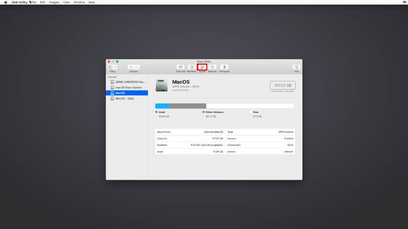This screenshot has height=229, width=408.
Task: Select the MacOS - Data volume
Action: point(124,98)
